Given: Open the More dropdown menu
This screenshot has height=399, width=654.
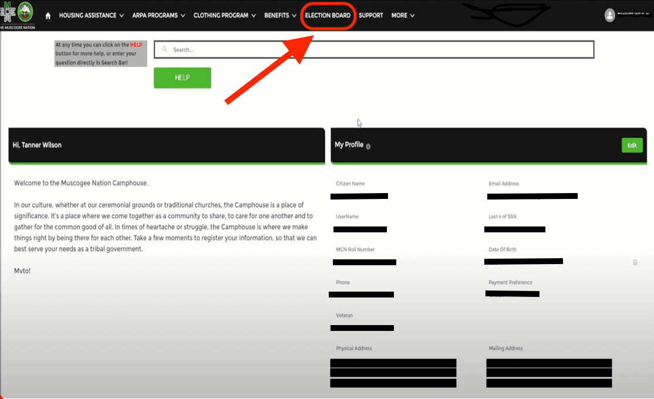Looking at the screenshot, I should 403,15.
